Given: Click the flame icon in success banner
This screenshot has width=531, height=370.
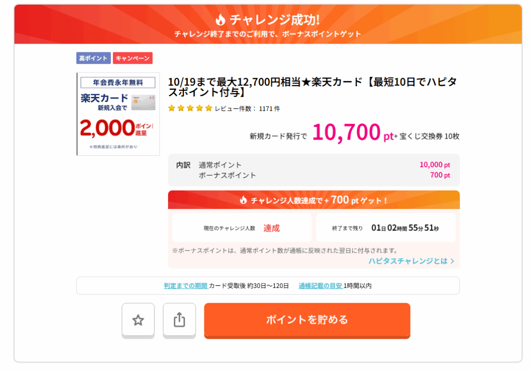Looking at the screenshot, I should (x=221, y=20).
